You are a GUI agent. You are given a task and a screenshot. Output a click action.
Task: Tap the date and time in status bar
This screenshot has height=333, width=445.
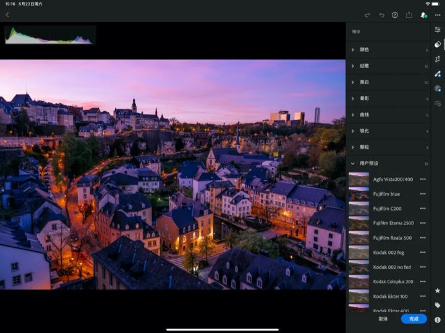coord(23,4)
